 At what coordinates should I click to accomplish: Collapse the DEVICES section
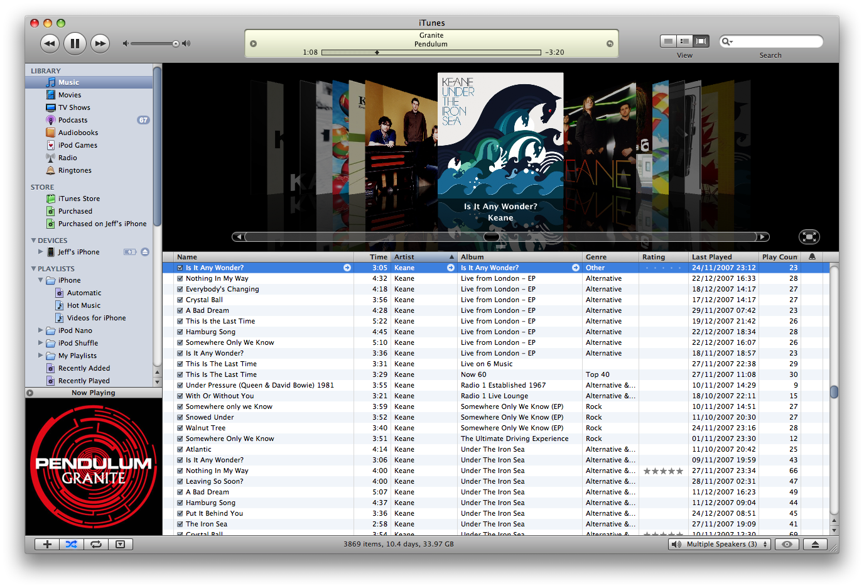pyautogui.click(x=33, y=241)
